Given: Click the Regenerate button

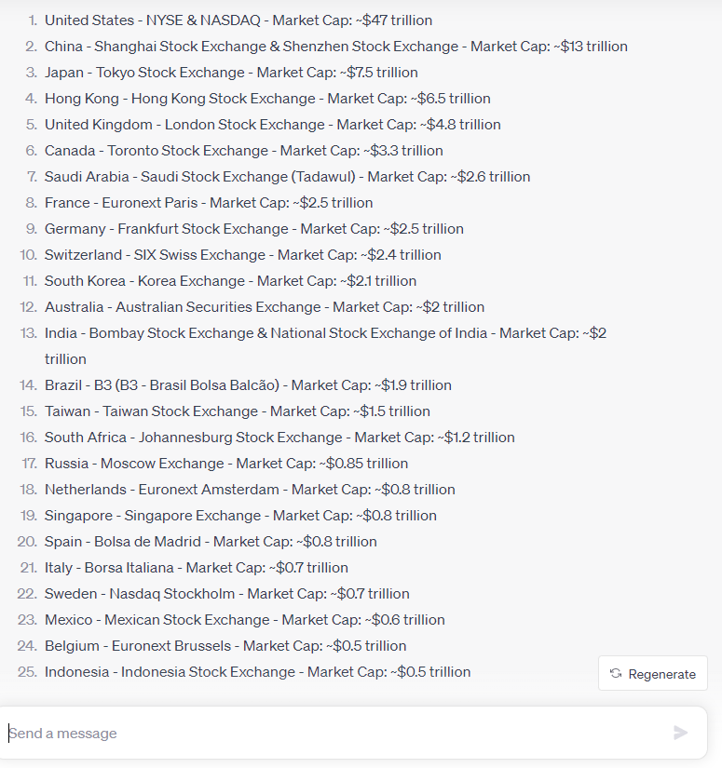Looking at the screenshot, I should pos(653,674).
